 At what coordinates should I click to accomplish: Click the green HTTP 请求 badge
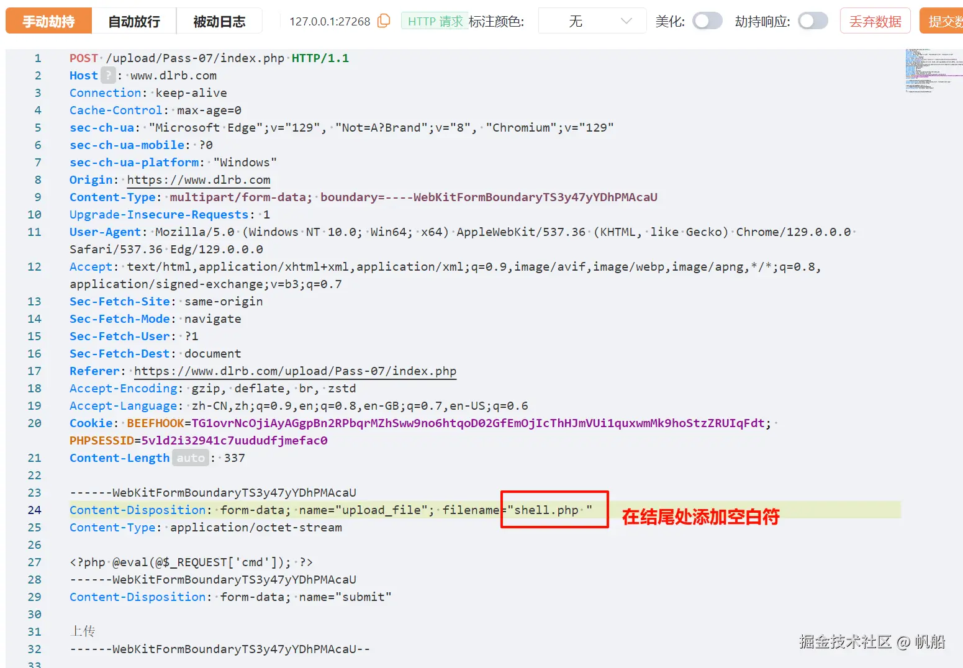tap(435, 20)
